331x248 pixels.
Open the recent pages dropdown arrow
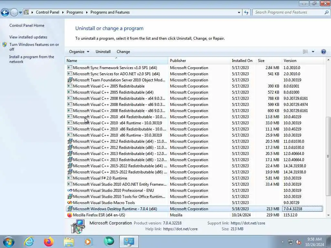click(x=20, y=13)
